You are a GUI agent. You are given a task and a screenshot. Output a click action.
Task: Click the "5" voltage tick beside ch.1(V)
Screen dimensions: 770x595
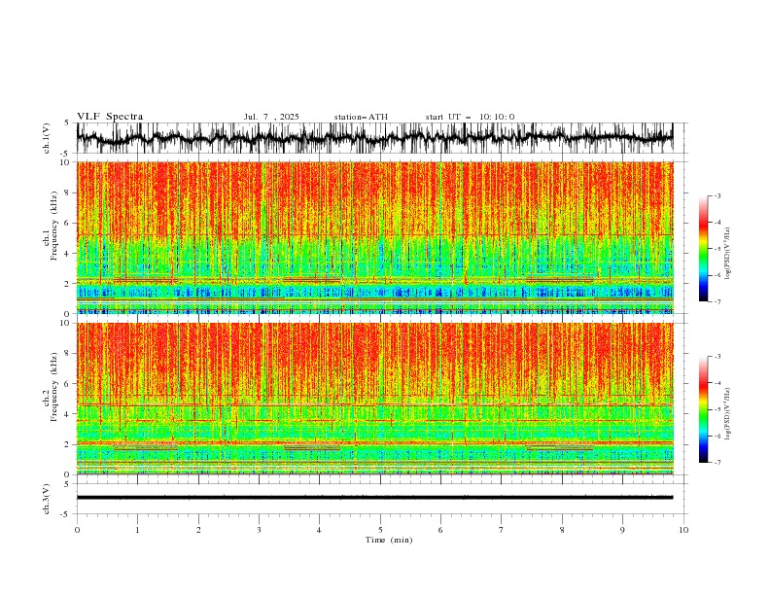pos(67,122)
